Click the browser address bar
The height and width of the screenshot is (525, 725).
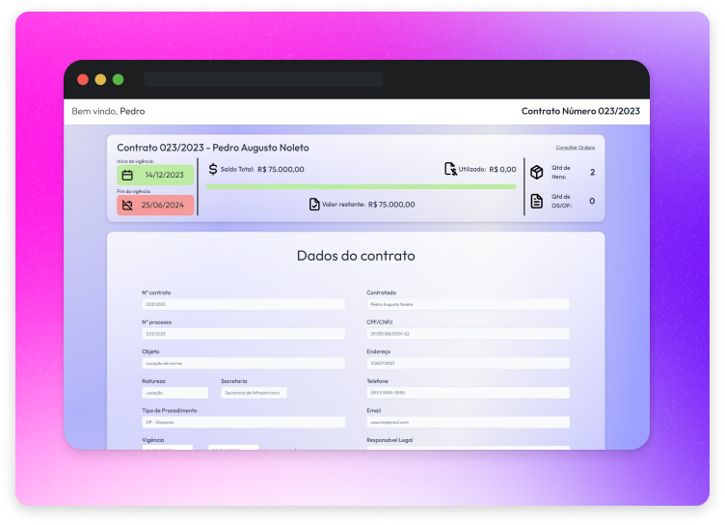[263, 79]
